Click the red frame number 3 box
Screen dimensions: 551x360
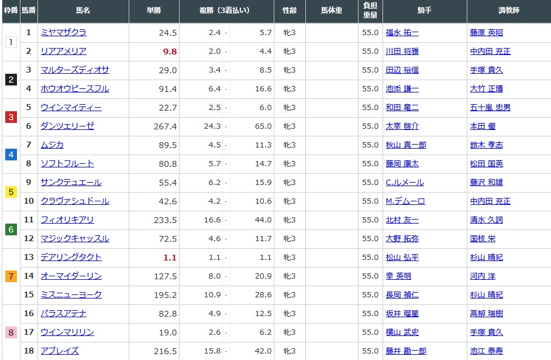click(x=11, y=117)
